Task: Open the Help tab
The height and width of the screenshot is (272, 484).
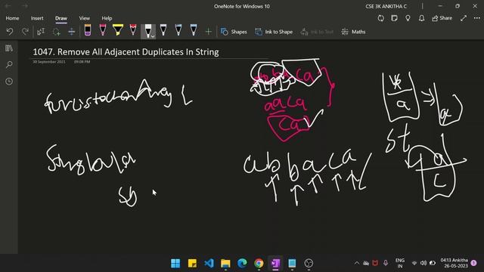Action: pyautogui.click(x=107, y=18)
